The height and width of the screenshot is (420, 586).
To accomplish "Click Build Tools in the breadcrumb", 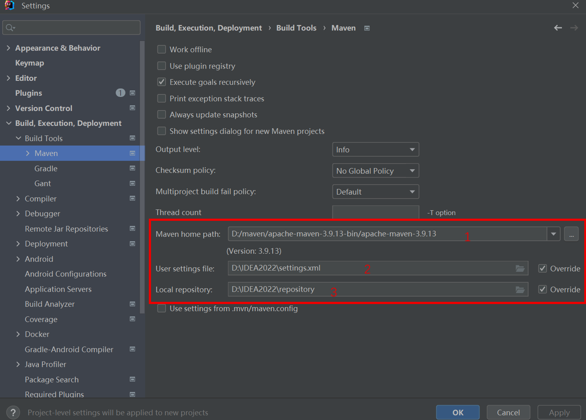I will (x=296, y=28).
